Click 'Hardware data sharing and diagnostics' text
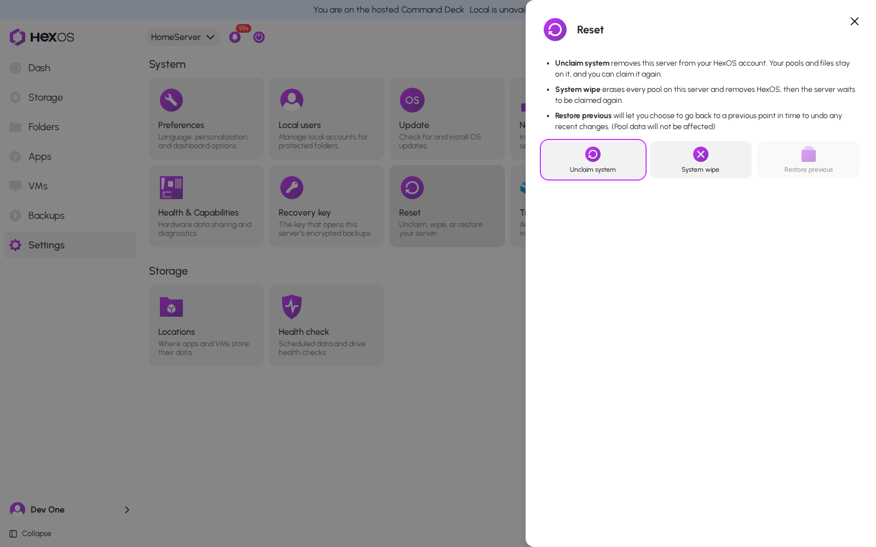This screenshot has width=876, height=547. (x=205, y=229)
